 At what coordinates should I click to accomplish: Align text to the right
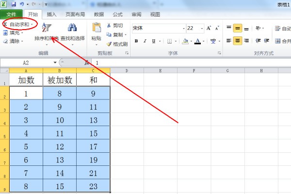(x=246, y=41)
